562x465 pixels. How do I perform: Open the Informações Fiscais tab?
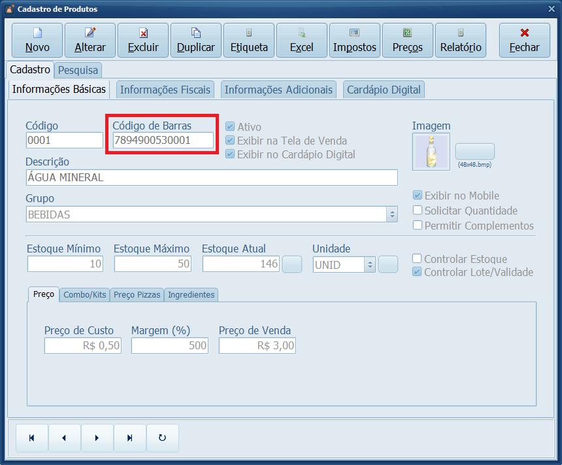point(165,90)
